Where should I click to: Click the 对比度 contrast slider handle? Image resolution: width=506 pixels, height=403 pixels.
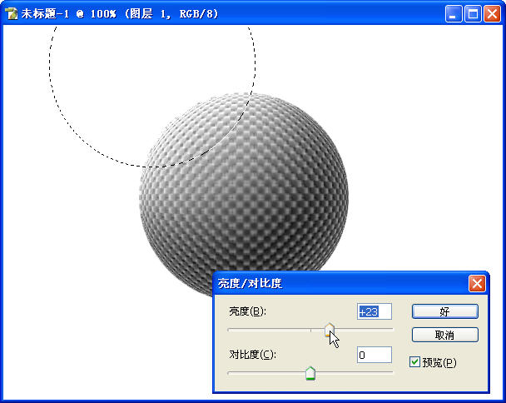(x=310, y=373)
